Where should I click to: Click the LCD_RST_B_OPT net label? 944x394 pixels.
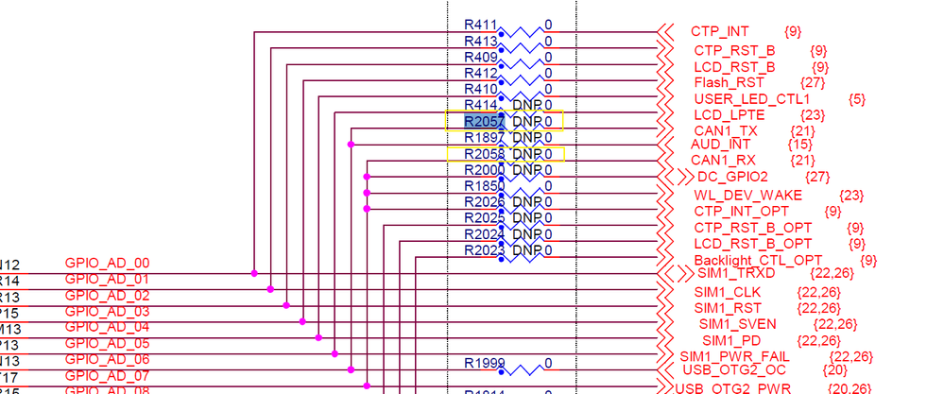click(752, 244)
